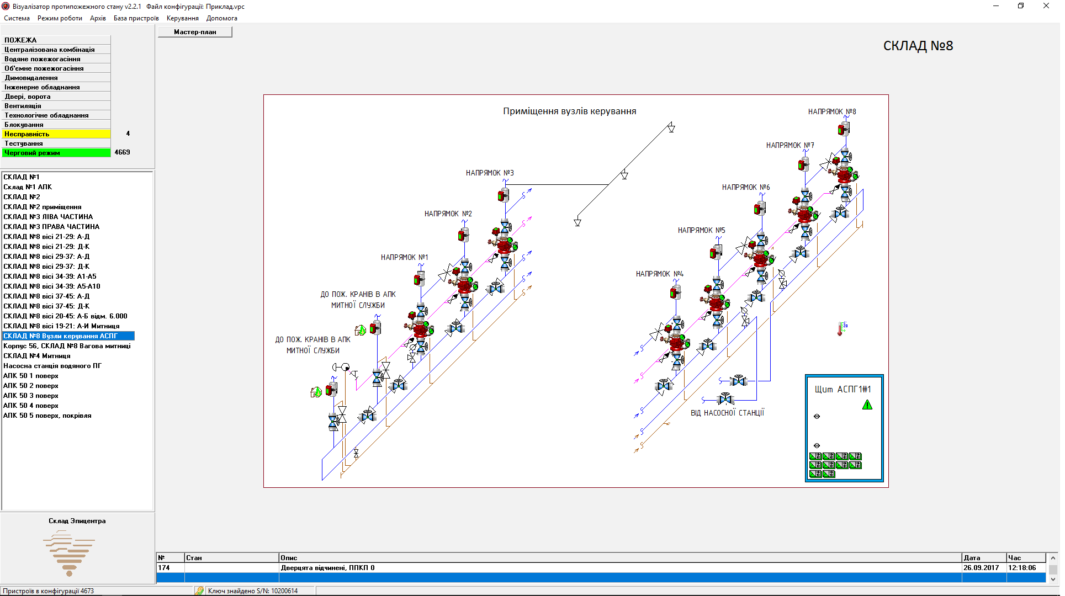Click the flow sensor under НАПРЯМОК №3
This screenshot has height=596, width=1065.
tap(503, 195)
